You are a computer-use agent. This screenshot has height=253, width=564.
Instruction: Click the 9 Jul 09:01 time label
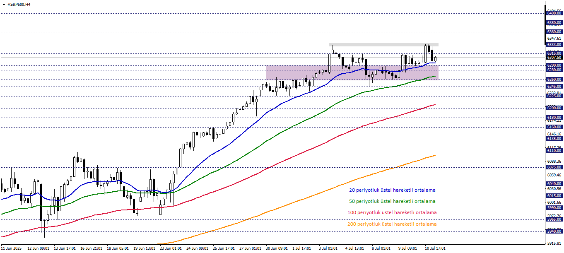[x=408, y=248]
